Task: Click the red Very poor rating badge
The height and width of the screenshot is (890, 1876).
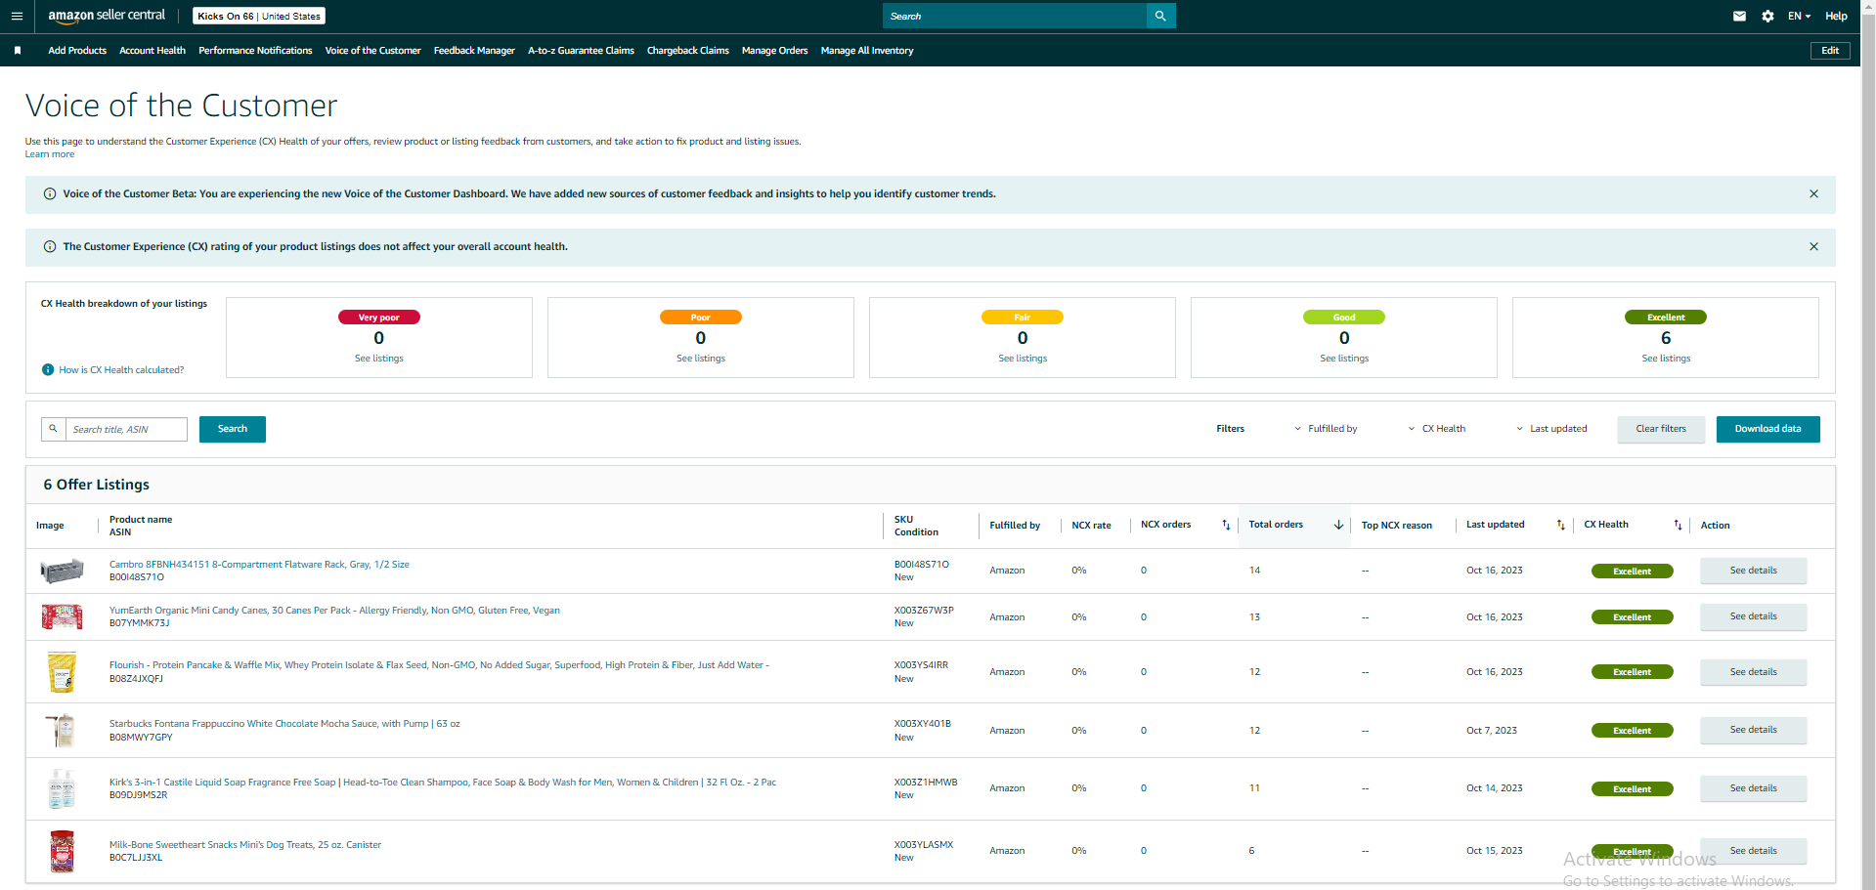Action: click(x=379, y=318)
